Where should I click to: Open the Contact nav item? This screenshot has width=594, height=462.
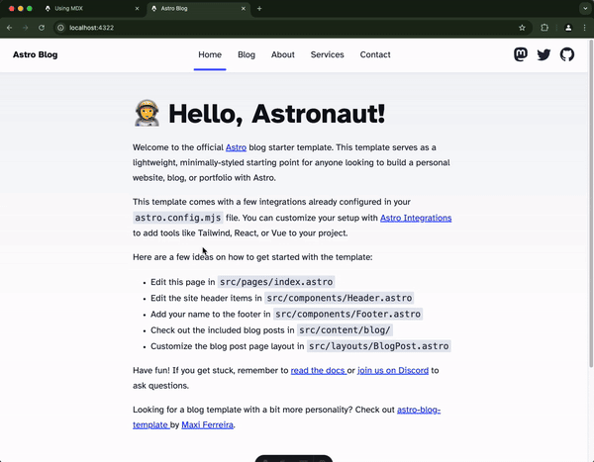pos(375,54)
